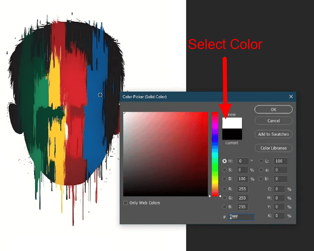Click the L value field showing 100
314x251 pixels.
(x=281, y=161)
